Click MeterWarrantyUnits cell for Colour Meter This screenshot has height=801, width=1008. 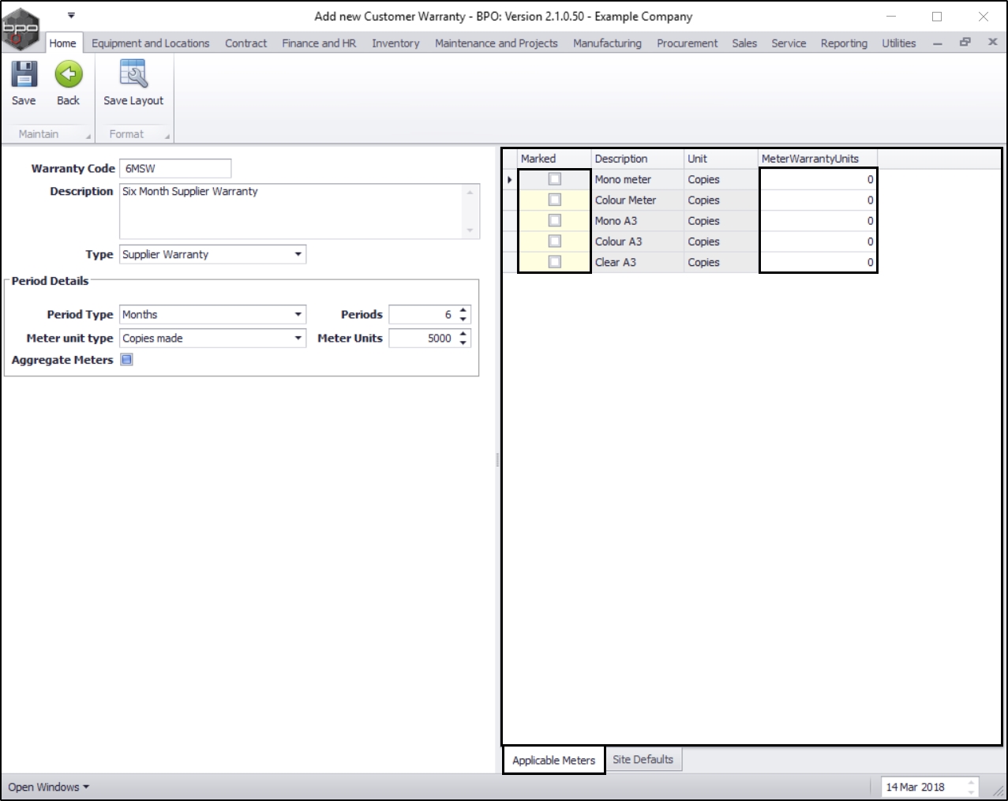pyautogui.click(x=818, y=200)
